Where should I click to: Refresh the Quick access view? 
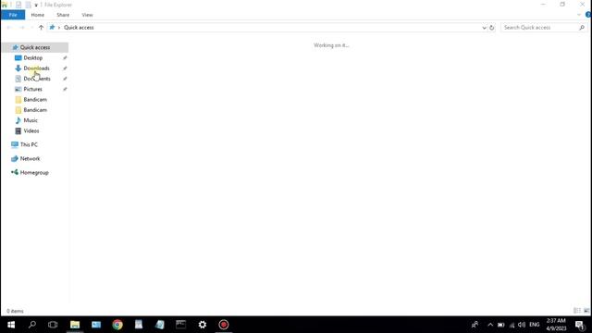[x=491, y=28]
